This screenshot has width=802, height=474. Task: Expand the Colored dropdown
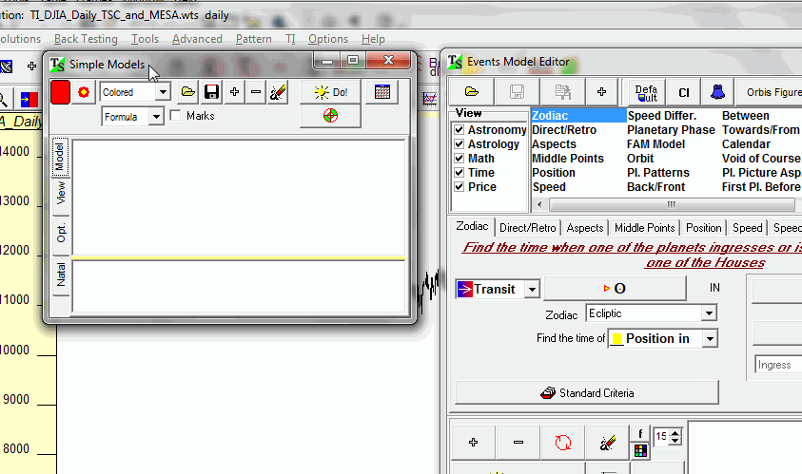[163, 92]
